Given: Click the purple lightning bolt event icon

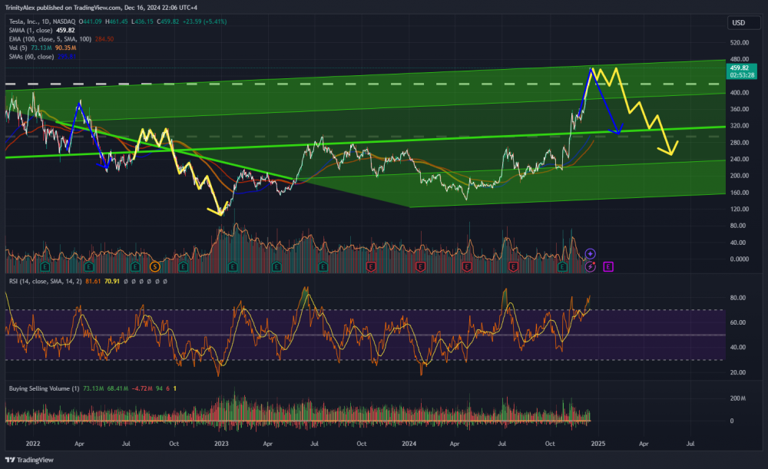Looking at the screenshot, I should coord(590,266).
